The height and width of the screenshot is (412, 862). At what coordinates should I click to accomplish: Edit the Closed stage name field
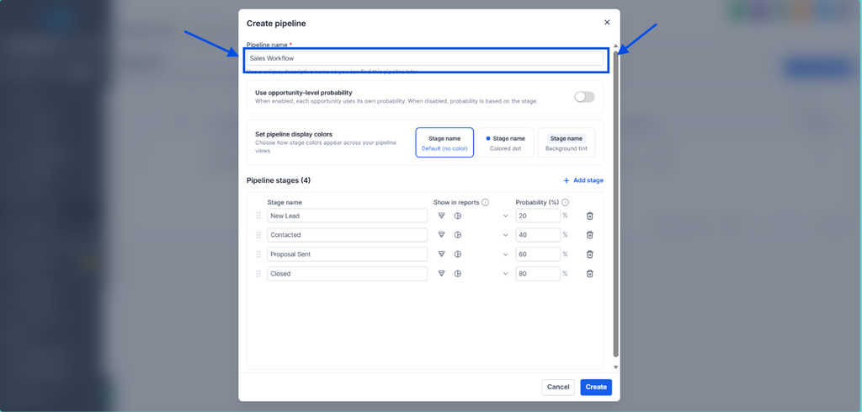tap(348, 273)
